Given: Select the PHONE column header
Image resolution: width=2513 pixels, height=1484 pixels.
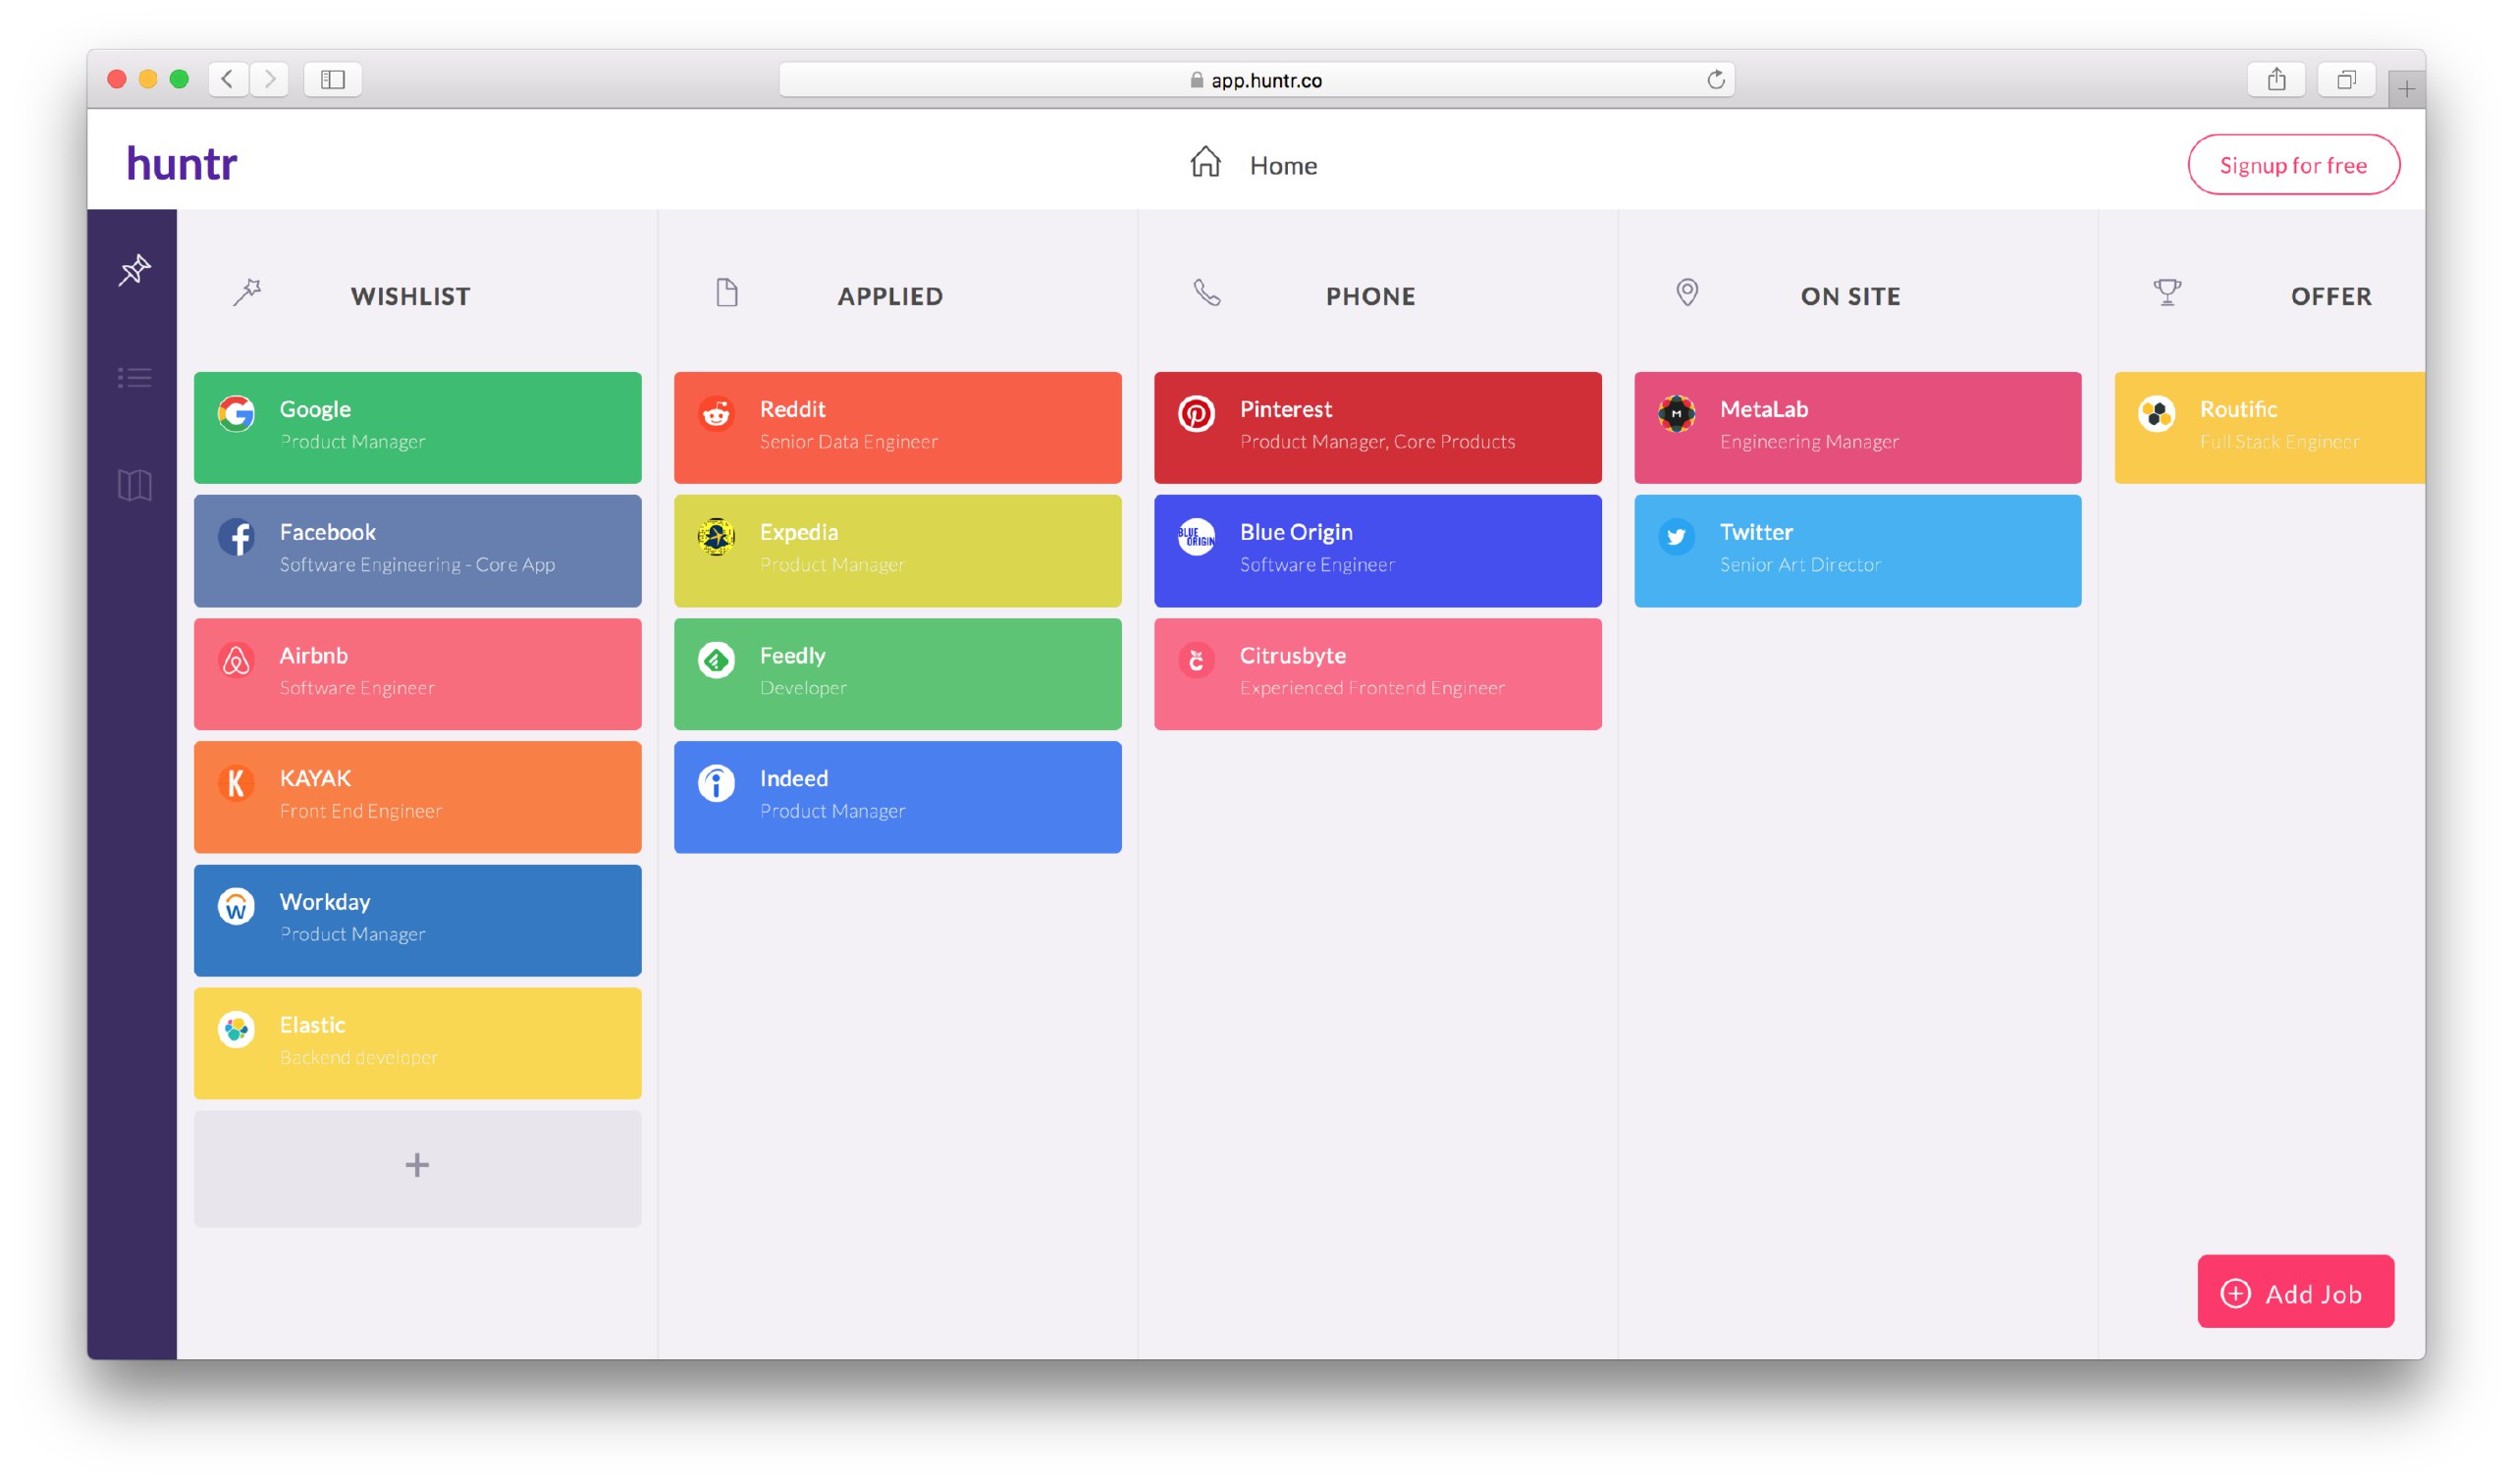Looking at the screenshot, I should point(1370,296).
